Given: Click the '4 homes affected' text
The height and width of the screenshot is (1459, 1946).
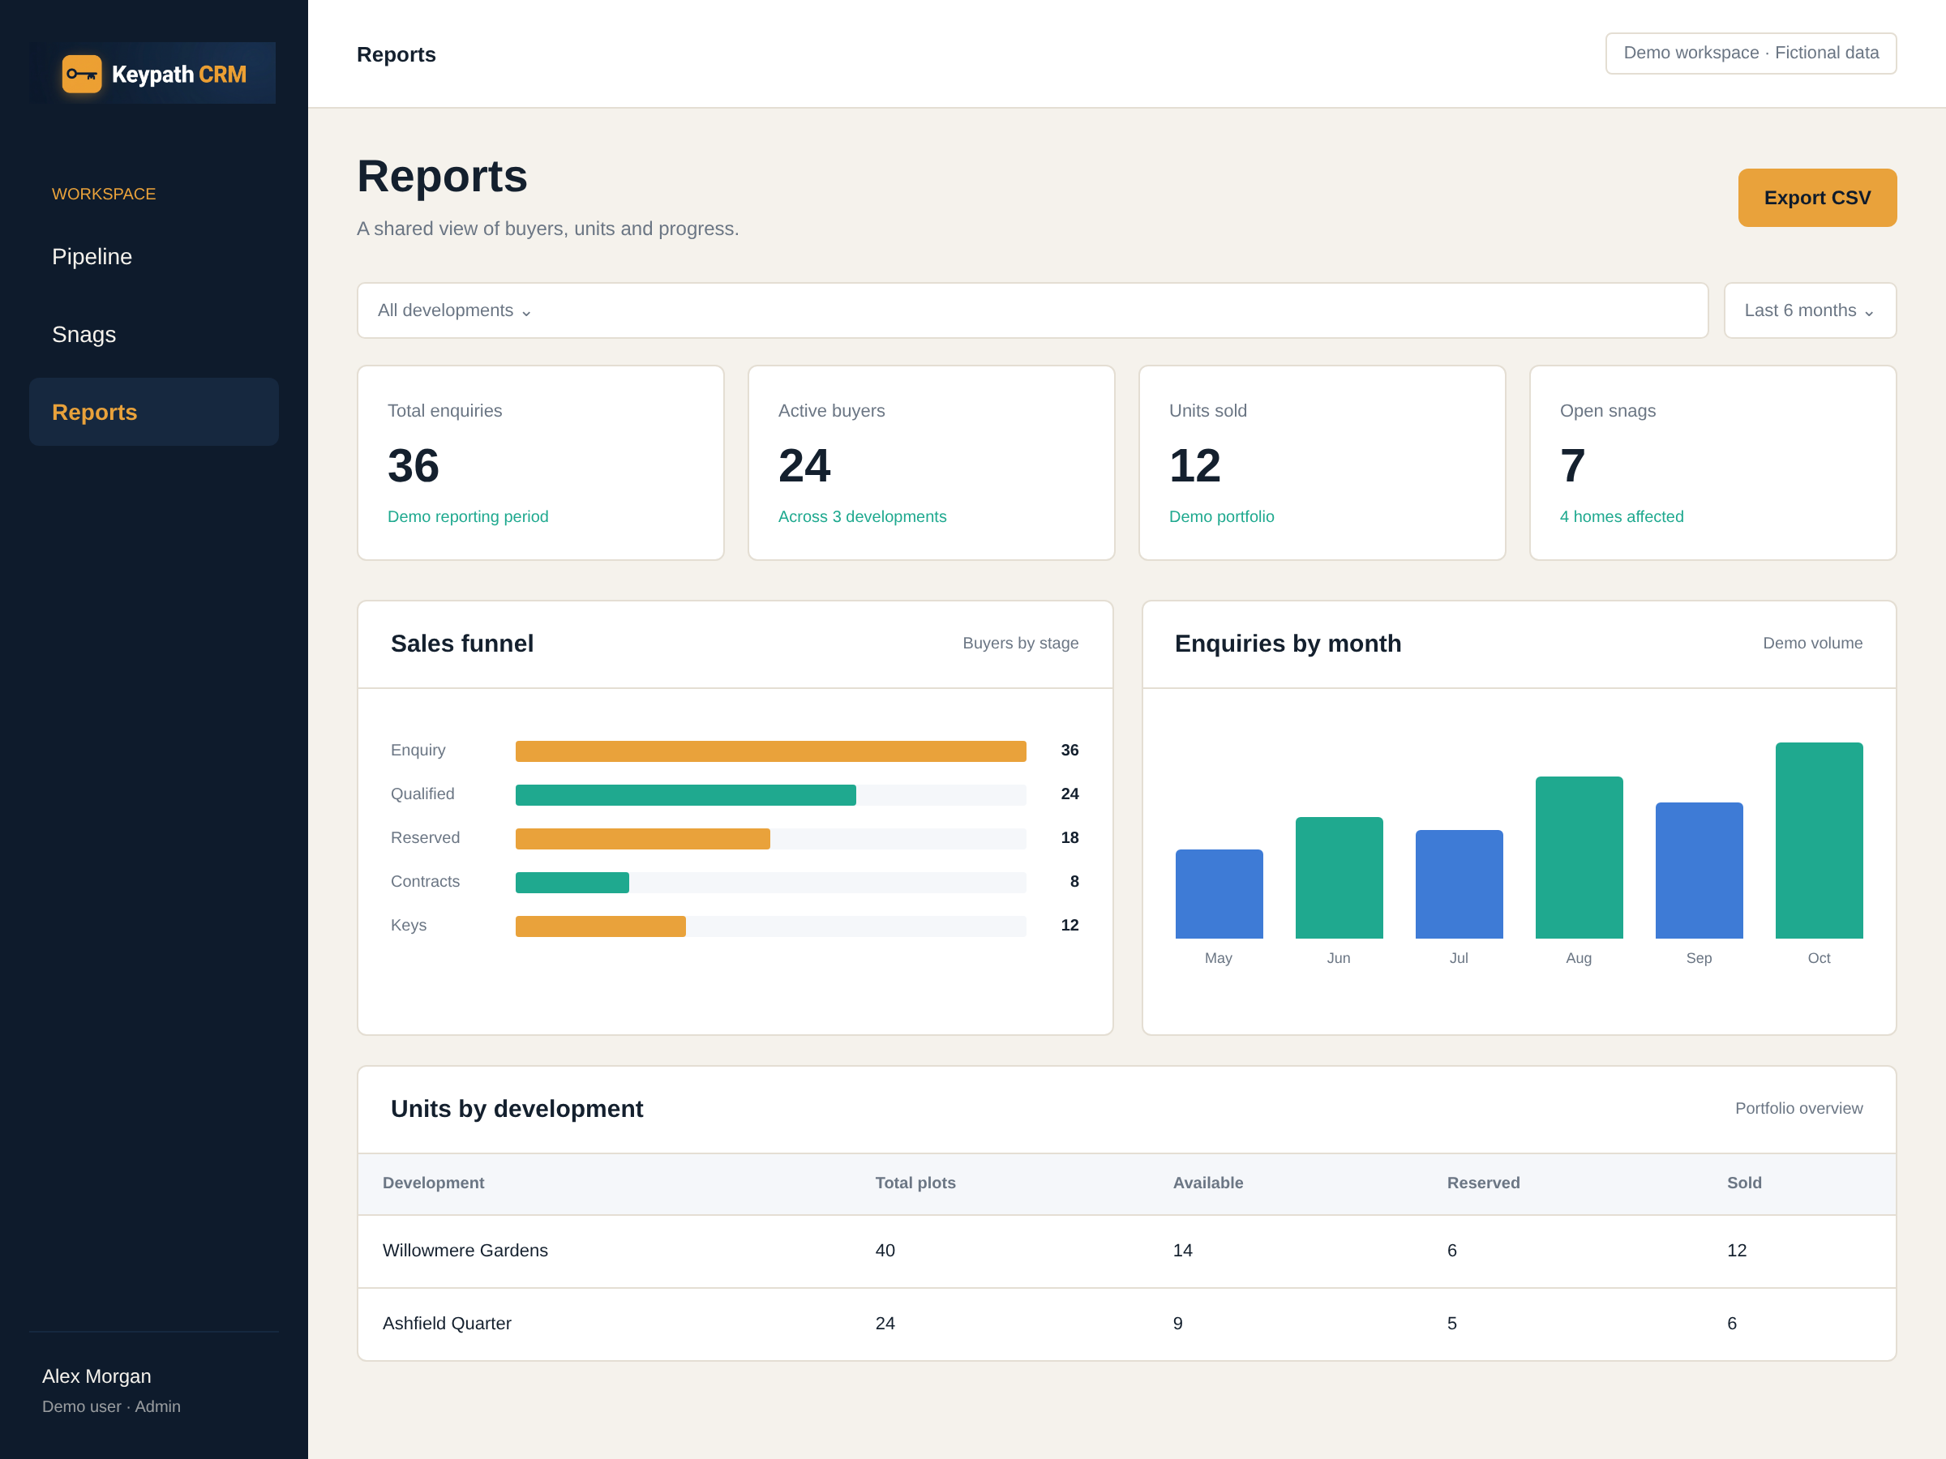Looking at the screenshot, I should 1621,516.
